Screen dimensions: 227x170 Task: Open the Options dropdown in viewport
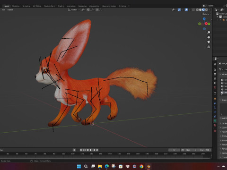(x=207, y=14)
